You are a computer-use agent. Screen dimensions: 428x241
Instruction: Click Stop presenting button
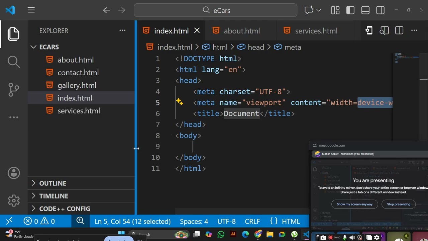[x=399, y=204]
